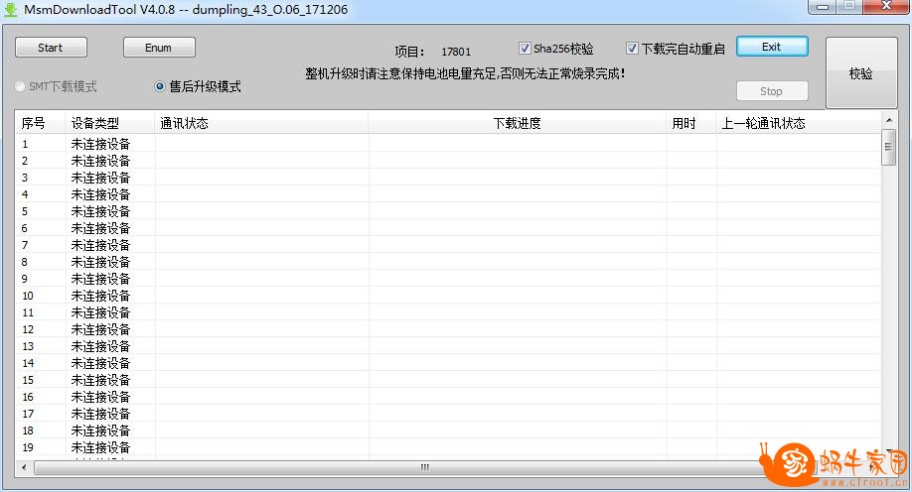Select row 9 未连接设备
The image size is (912, 492).
(448, 279)
